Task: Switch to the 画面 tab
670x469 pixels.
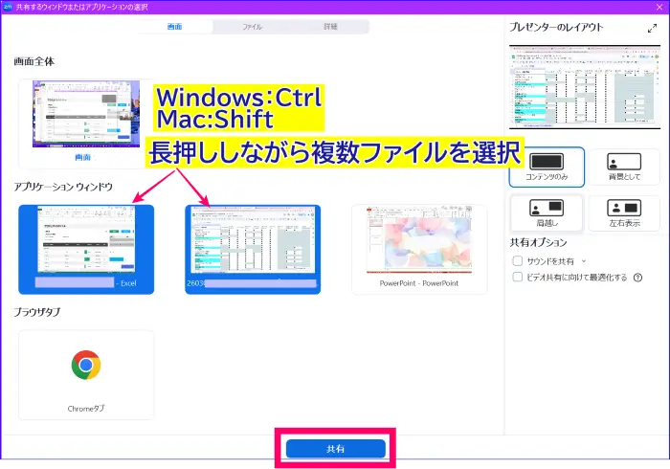Action: click(175, 27)
